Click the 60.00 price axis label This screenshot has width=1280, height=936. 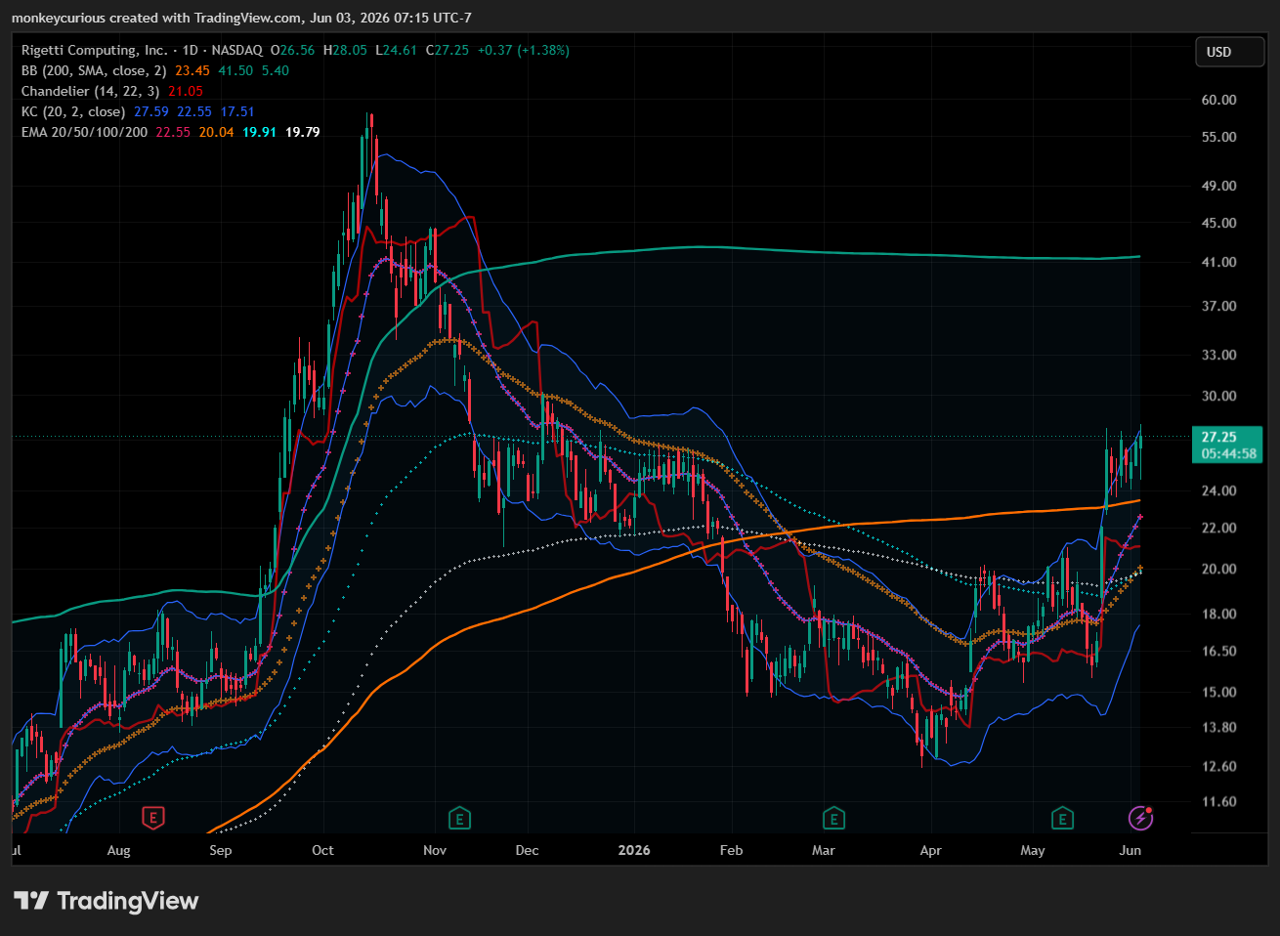point(1219,100)
